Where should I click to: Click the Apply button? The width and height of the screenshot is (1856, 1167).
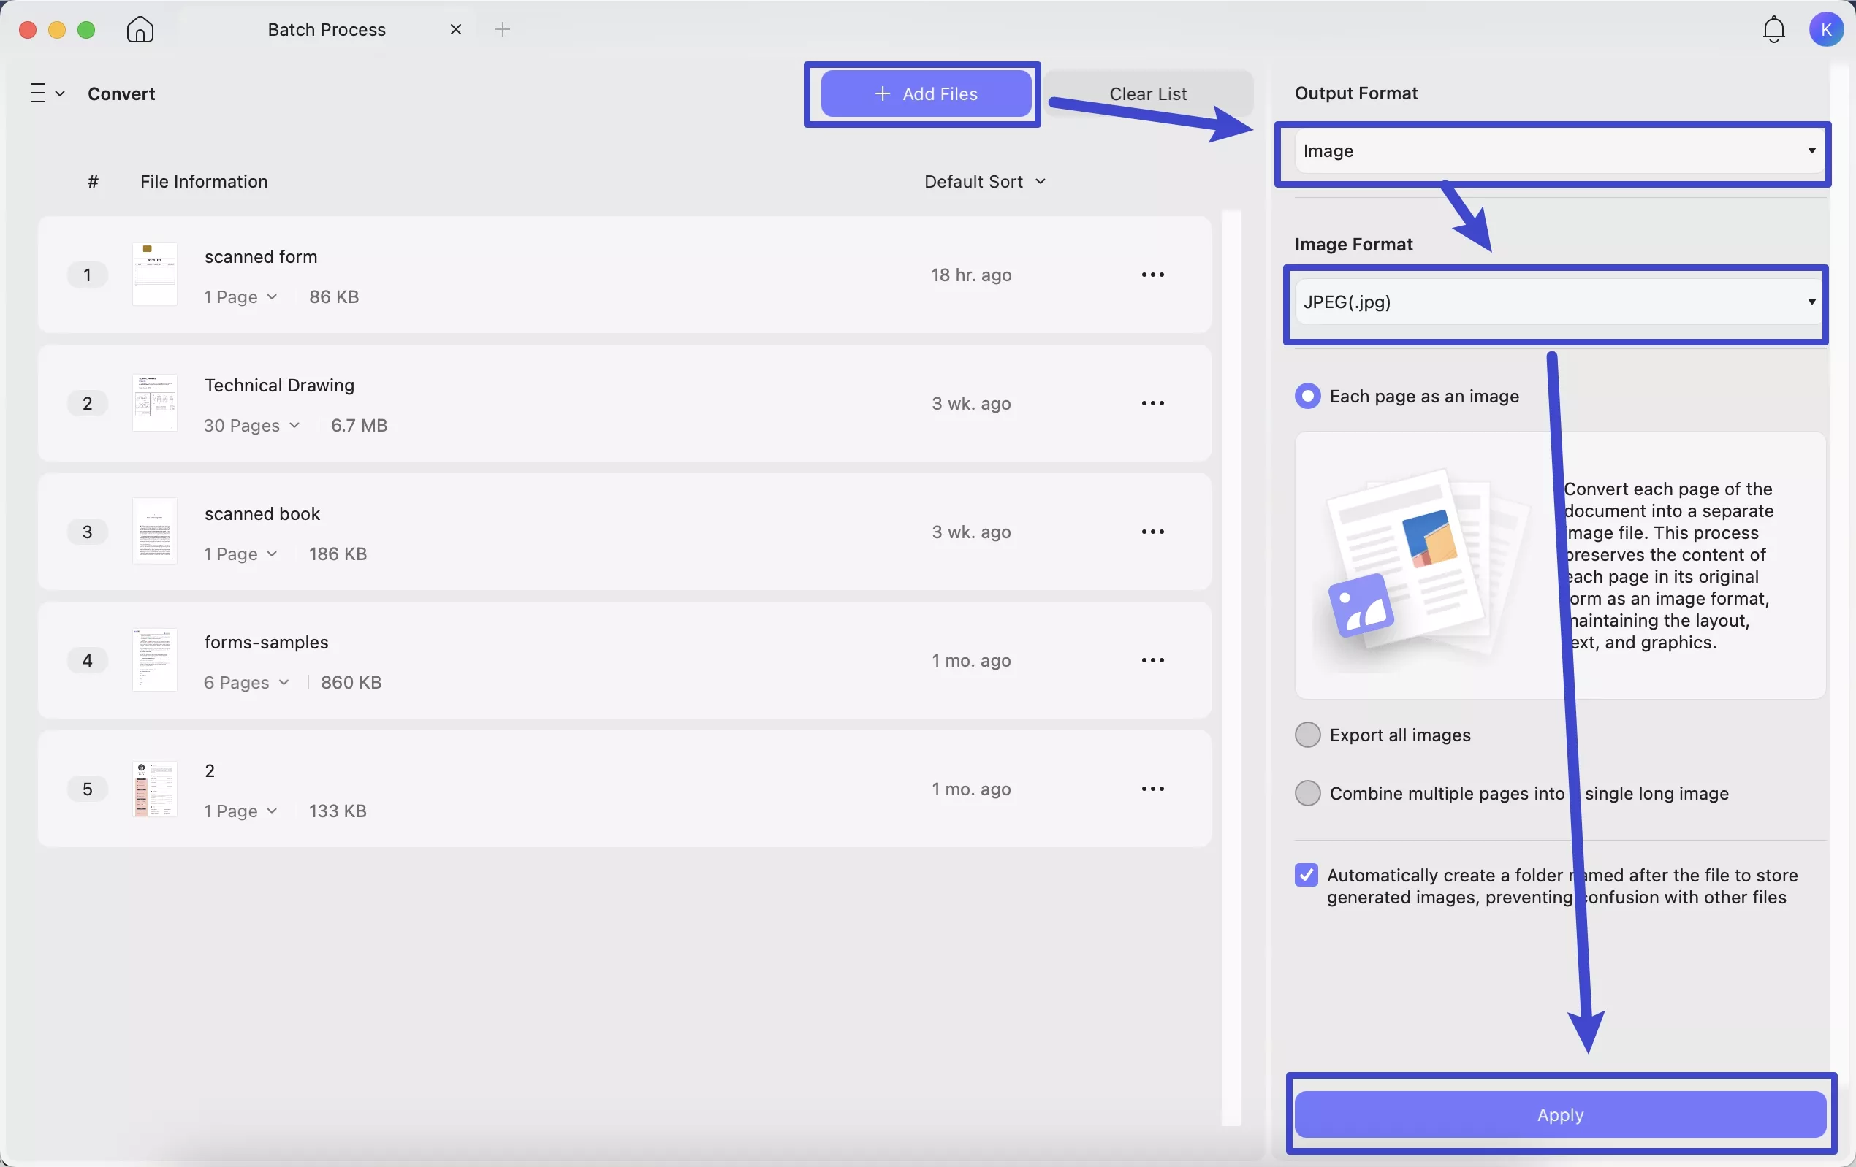click(1559, 1114)
